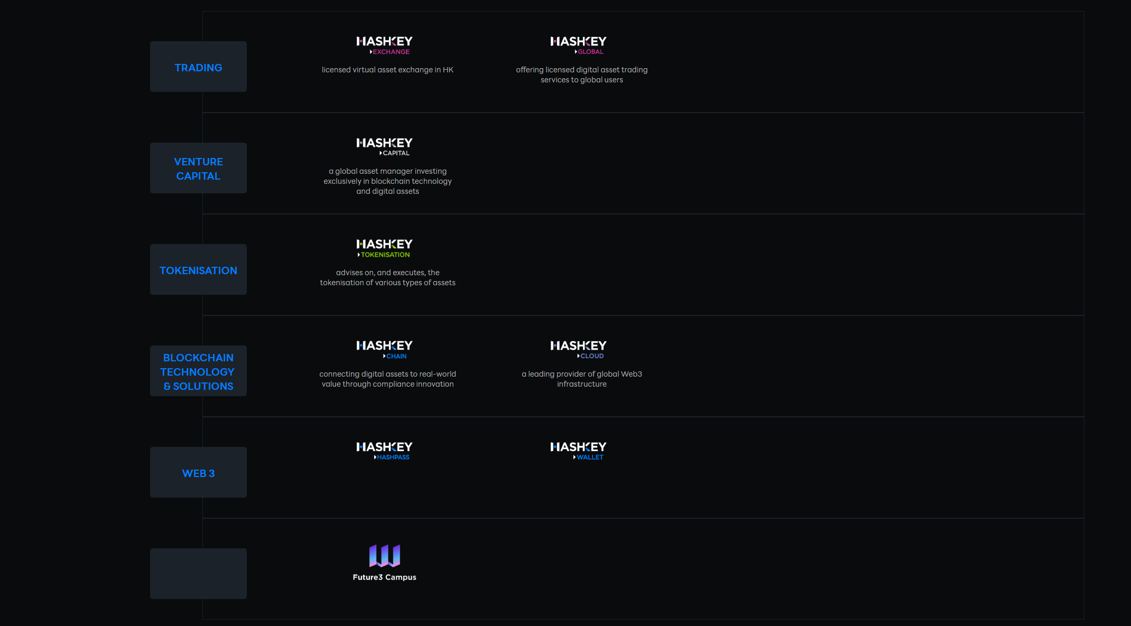Click the Future3 Campus logo icon
This screenshot has height=626, width=1131.
coord(384,556)
